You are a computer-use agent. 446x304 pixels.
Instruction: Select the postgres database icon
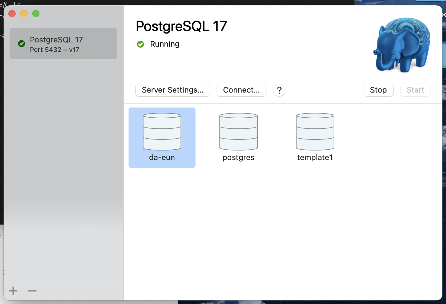[239, 132]
